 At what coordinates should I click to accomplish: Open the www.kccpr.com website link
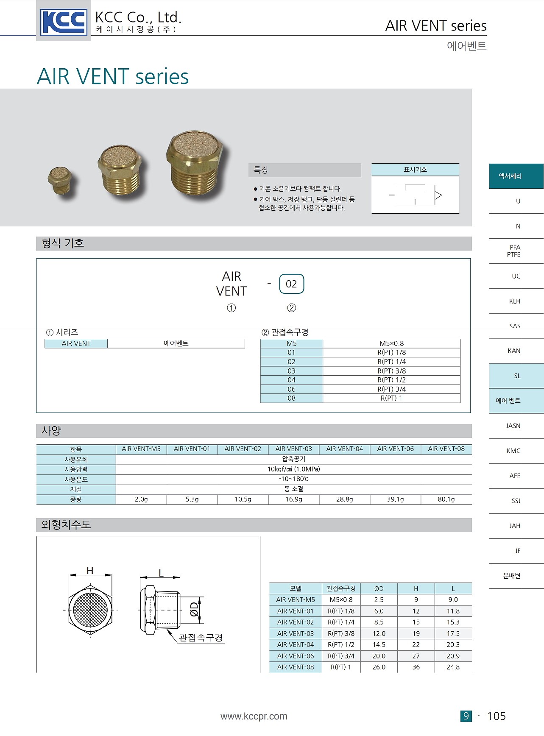(254, 716)
